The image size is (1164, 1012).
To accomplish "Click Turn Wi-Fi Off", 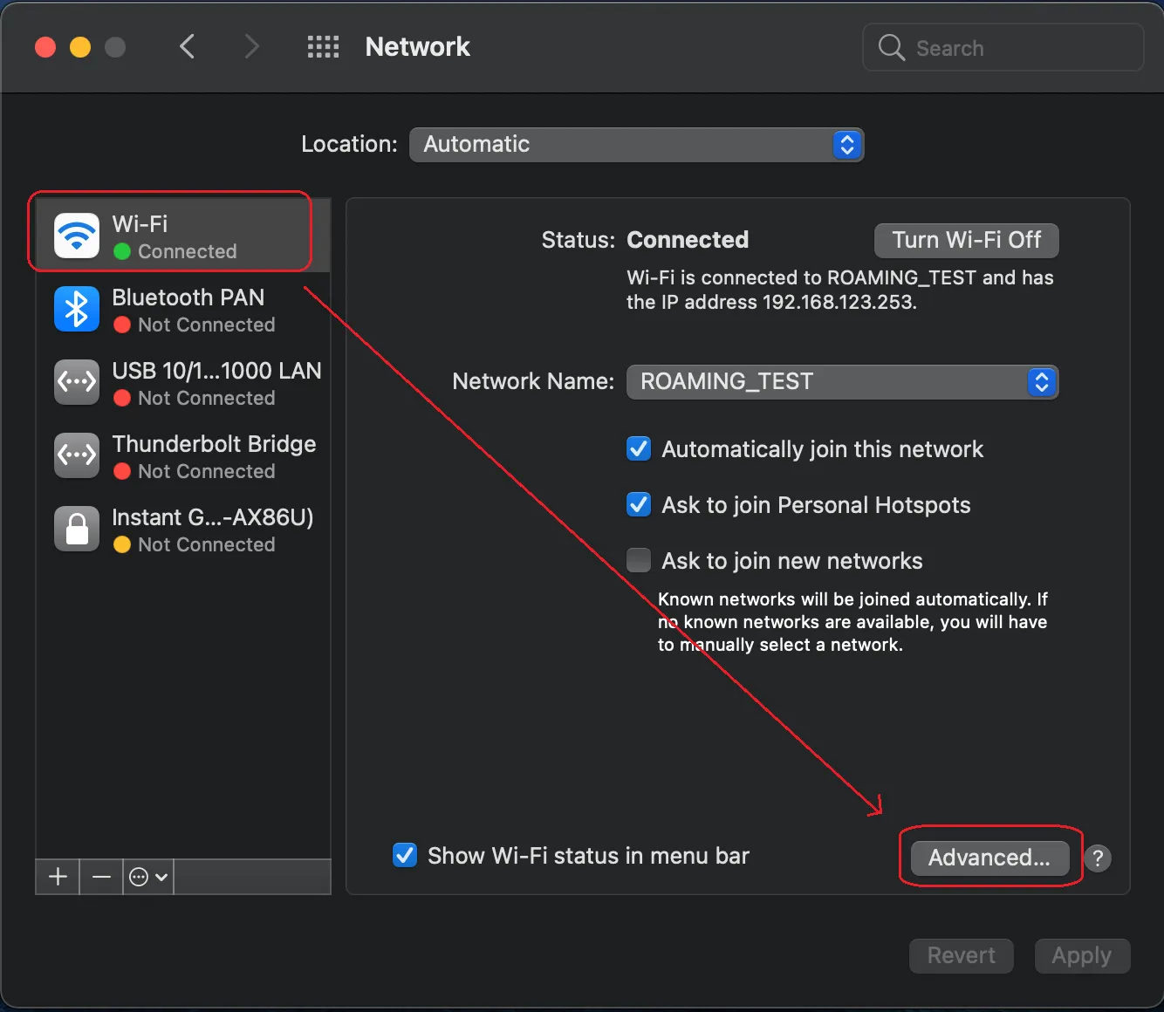I will 965,241.
